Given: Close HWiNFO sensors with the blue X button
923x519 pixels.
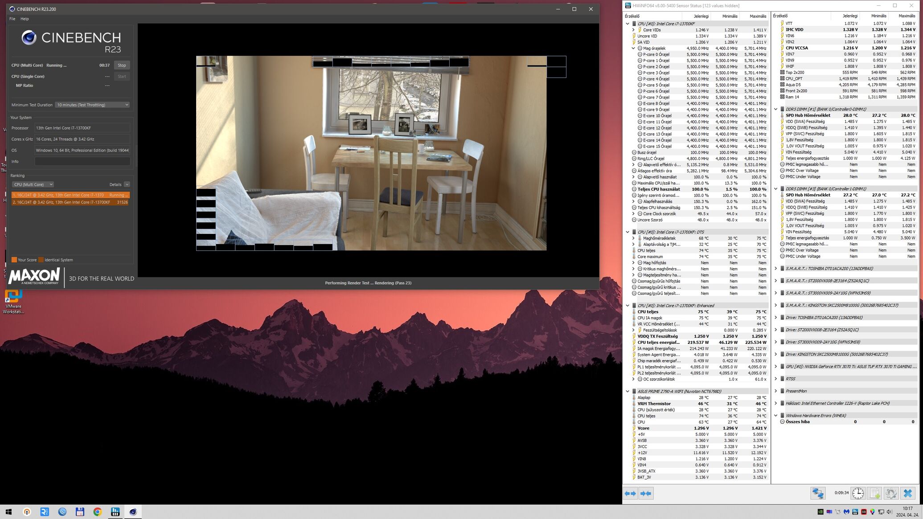Looking at the screenshot, I should coord(908,493).
